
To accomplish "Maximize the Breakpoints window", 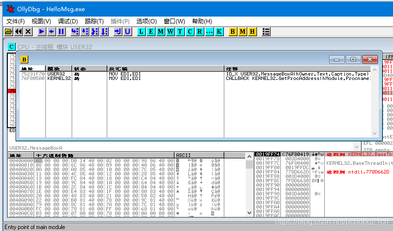I will 353,59.
